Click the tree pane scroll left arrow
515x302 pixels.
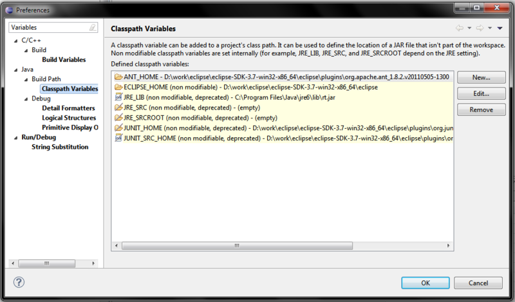pyautogui.click(x=13, y=263)
